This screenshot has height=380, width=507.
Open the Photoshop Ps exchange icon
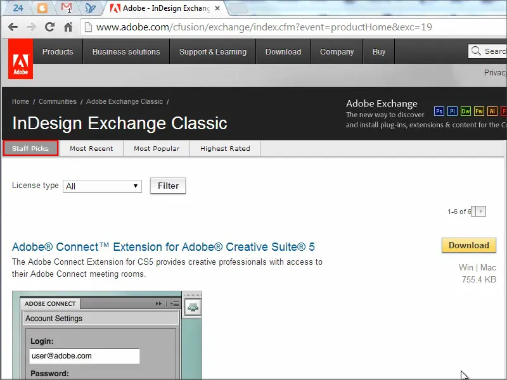(439, 111)
